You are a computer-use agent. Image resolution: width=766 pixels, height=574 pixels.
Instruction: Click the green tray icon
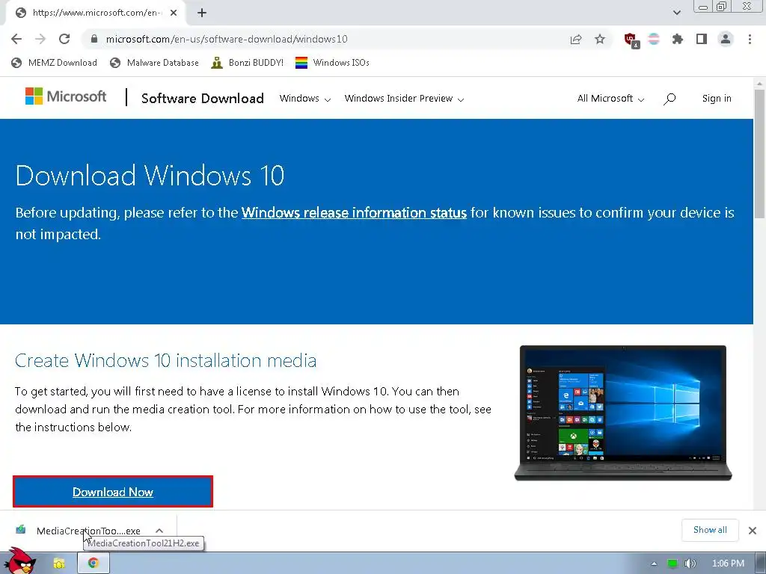pos(672,564)
